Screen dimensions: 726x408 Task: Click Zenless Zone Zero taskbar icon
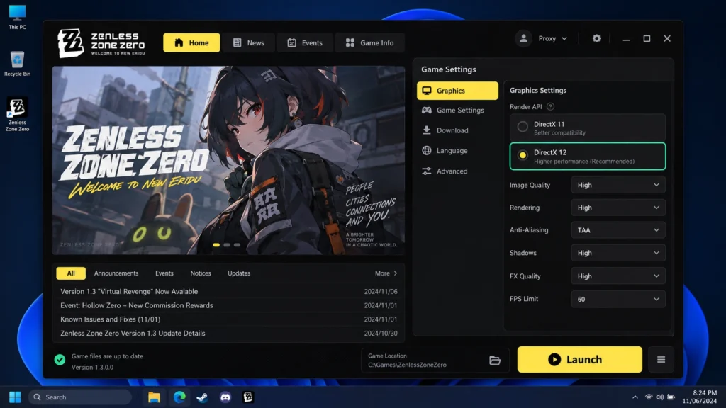pos(248,397)
